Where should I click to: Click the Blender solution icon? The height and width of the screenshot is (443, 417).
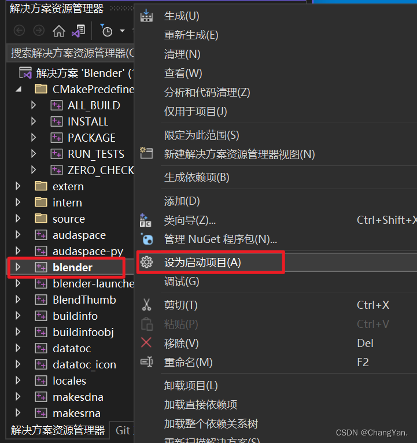(x=25, y=73)
